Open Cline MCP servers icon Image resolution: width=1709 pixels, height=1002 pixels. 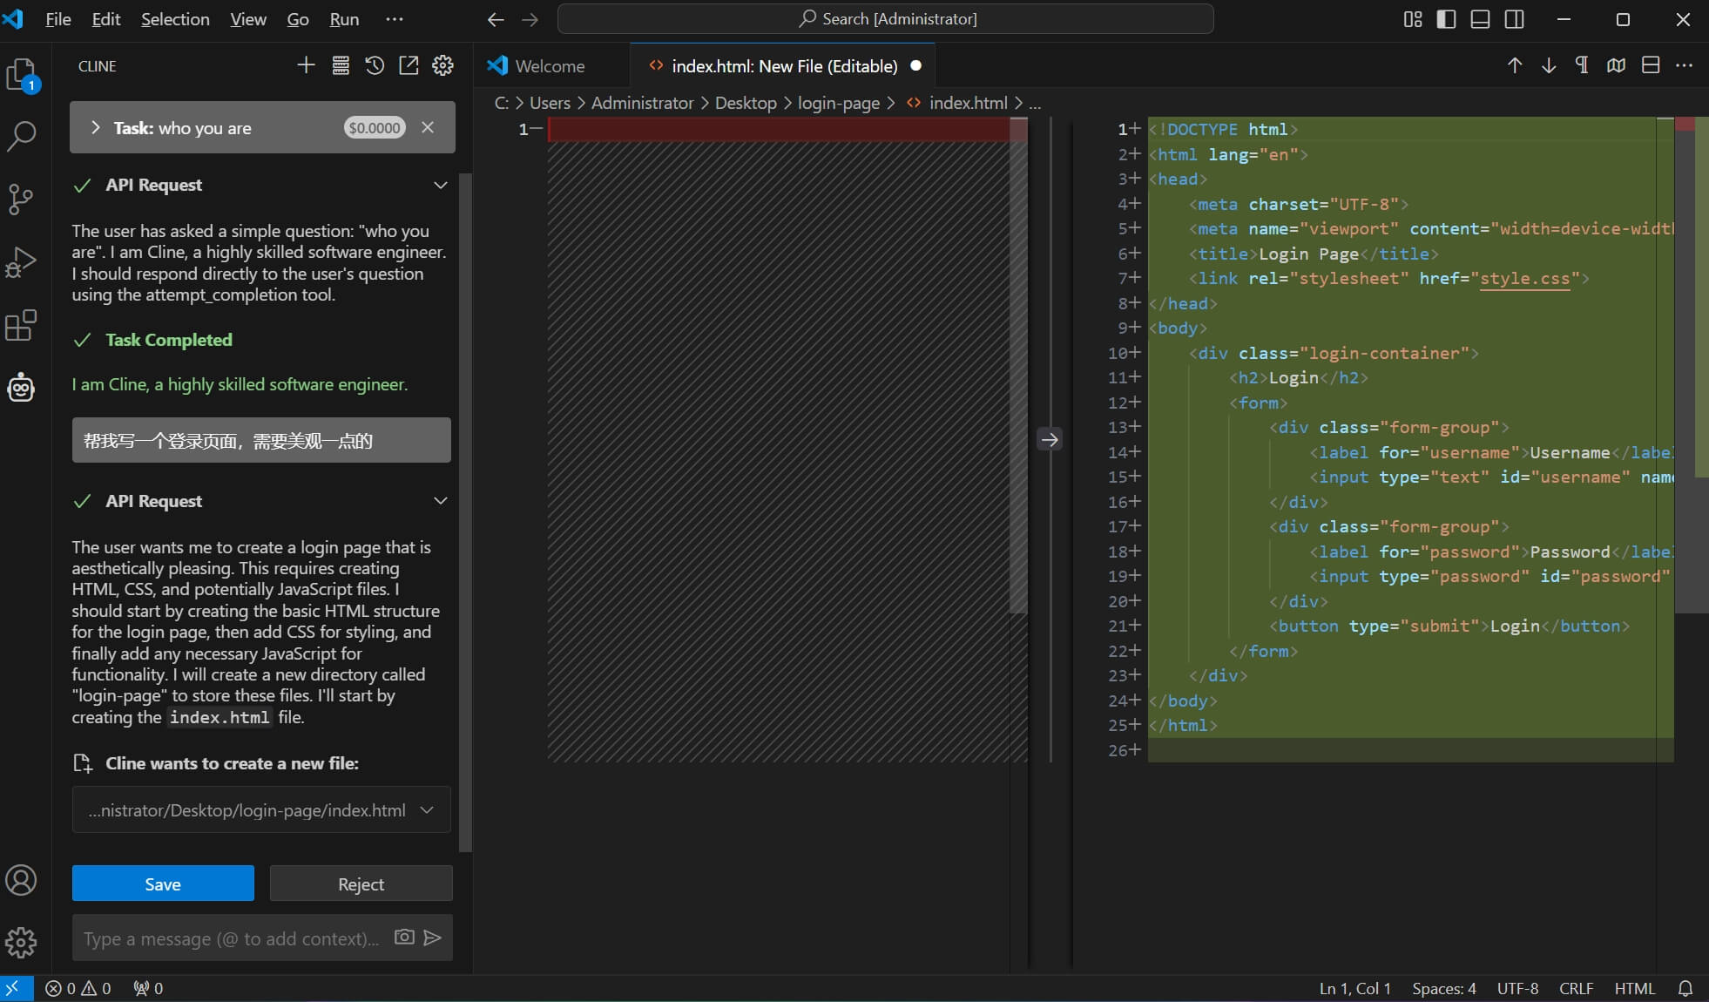point(341,65)
